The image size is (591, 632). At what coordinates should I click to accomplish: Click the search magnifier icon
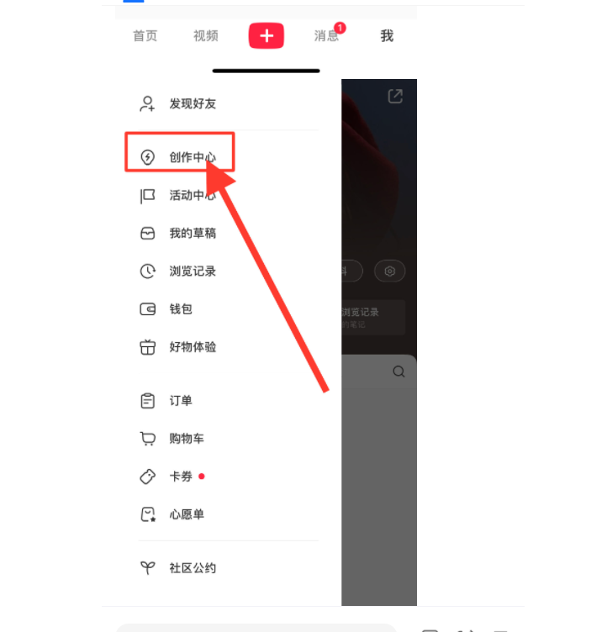click(398, 371)
